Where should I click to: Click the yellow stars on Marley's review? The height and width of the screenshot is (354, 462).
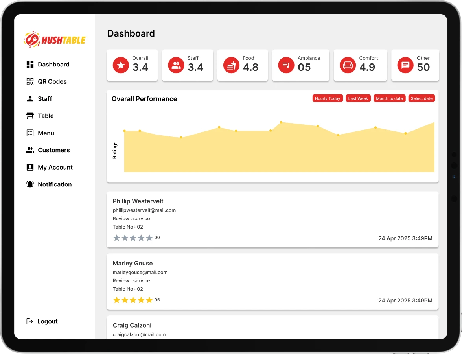click(x=133, y=300)
